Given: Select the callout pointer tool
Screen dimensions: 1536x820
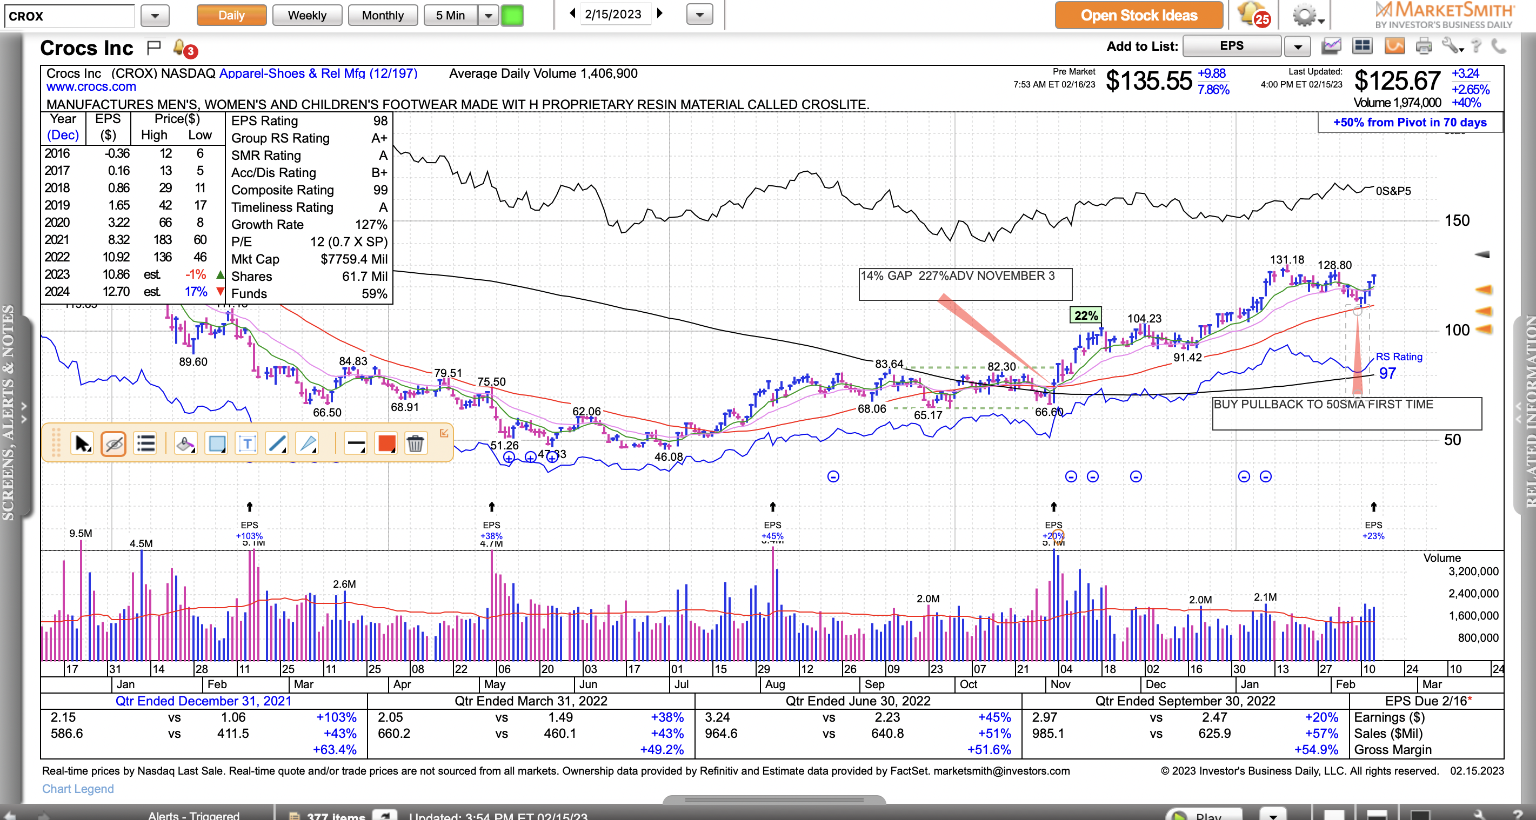Looking at the screenshot, I should point(308,443).
